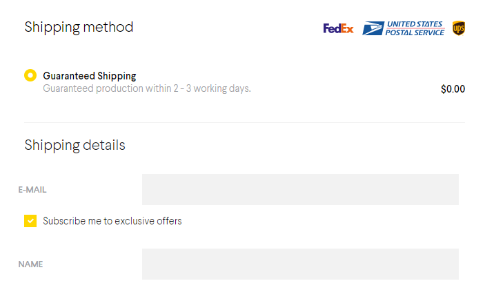Click the USPS eagle emblem
This screenshot has width=494, height=290.
tap(373, 28)
